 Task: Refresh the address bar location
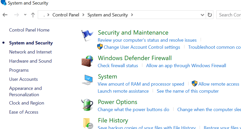coord(210,15)
